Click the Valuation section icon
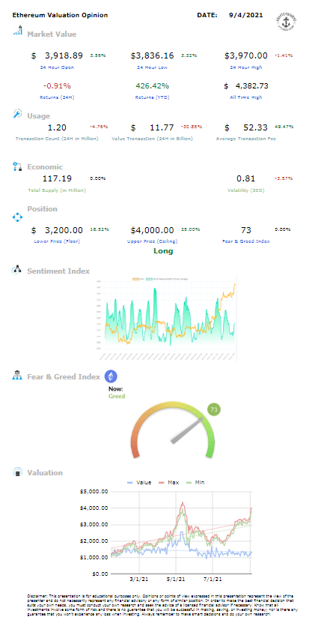 tap(17, 472)
